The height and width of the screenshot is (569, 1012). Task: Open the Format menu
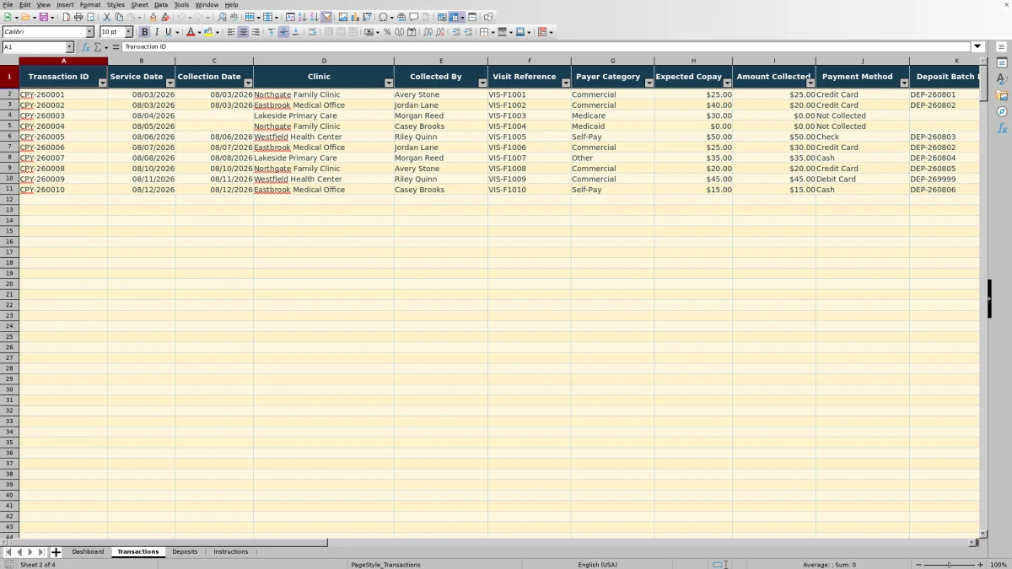(x=90, y=4)
